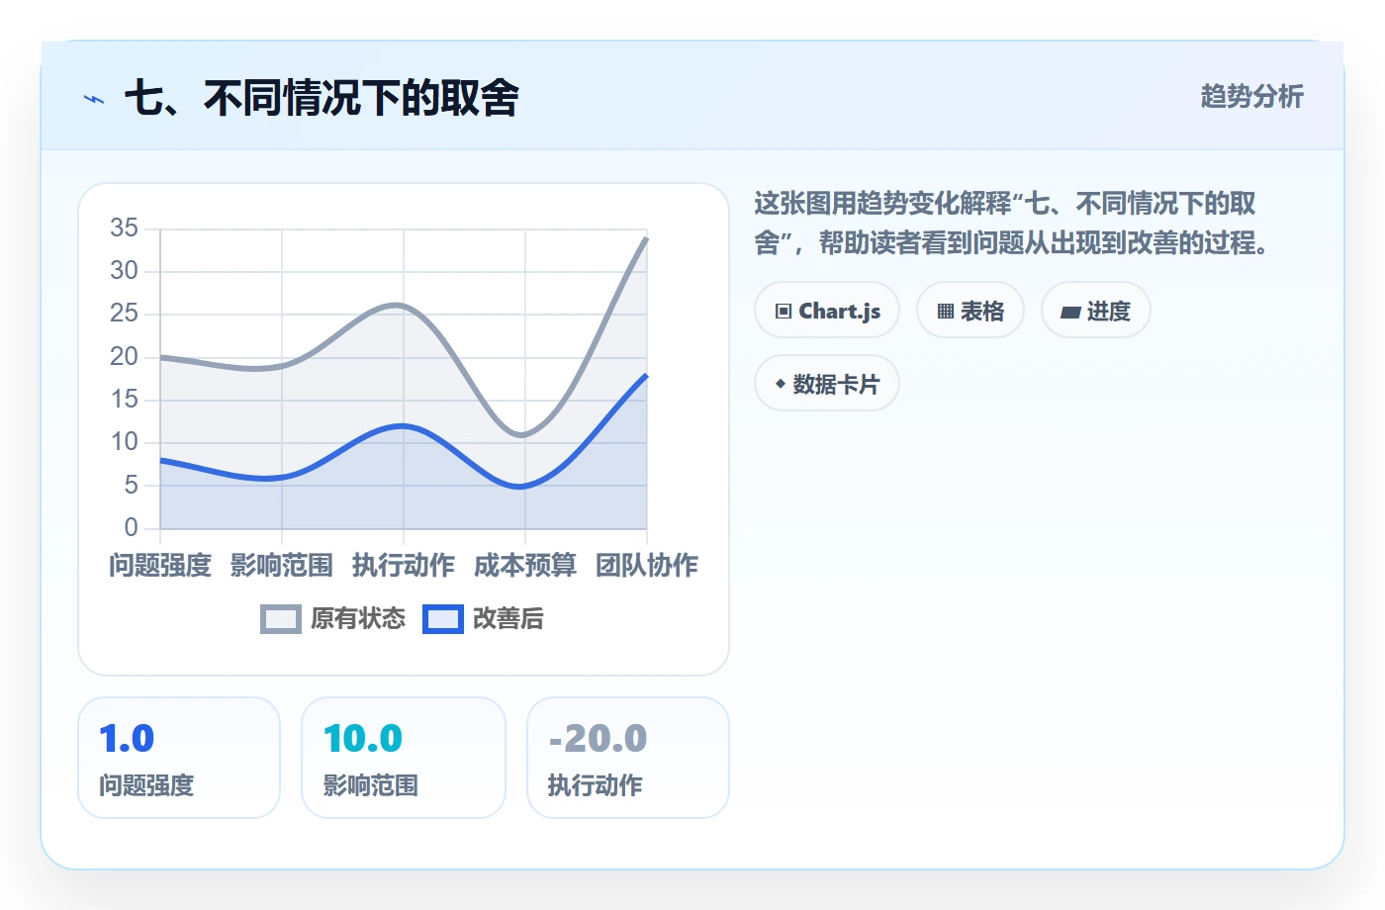Toggle the 原有状态 legend swatch

281,619
